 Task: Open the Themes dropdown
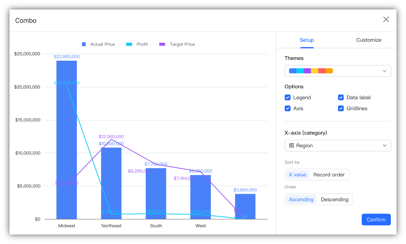[x=384, y=71]
